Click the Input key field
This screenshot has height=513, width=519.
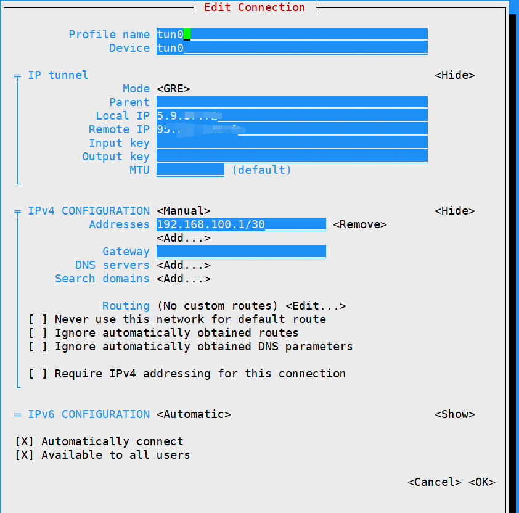tap(292, 143)
